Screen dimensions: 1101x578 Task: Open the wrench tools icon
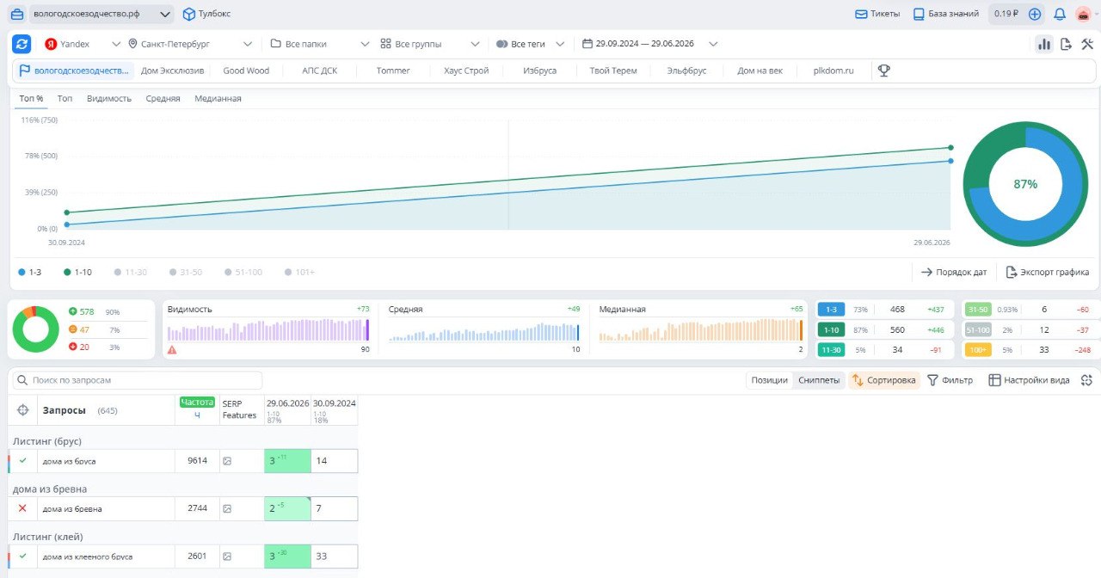(x=1086, y=44)
